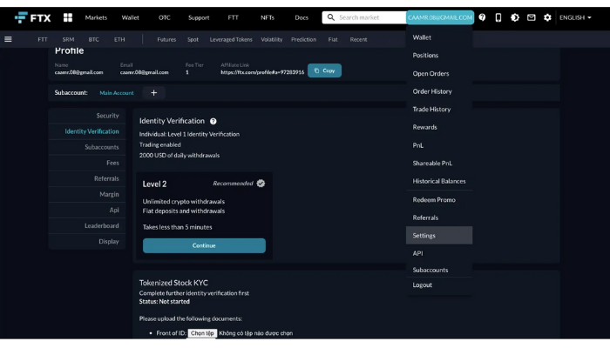Click the FTX logo
The height and width of the screenshot is (348, 610).
(33, 17)
